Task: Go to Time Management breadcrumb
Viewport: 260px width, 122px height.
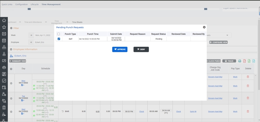Action: (57, 22)
